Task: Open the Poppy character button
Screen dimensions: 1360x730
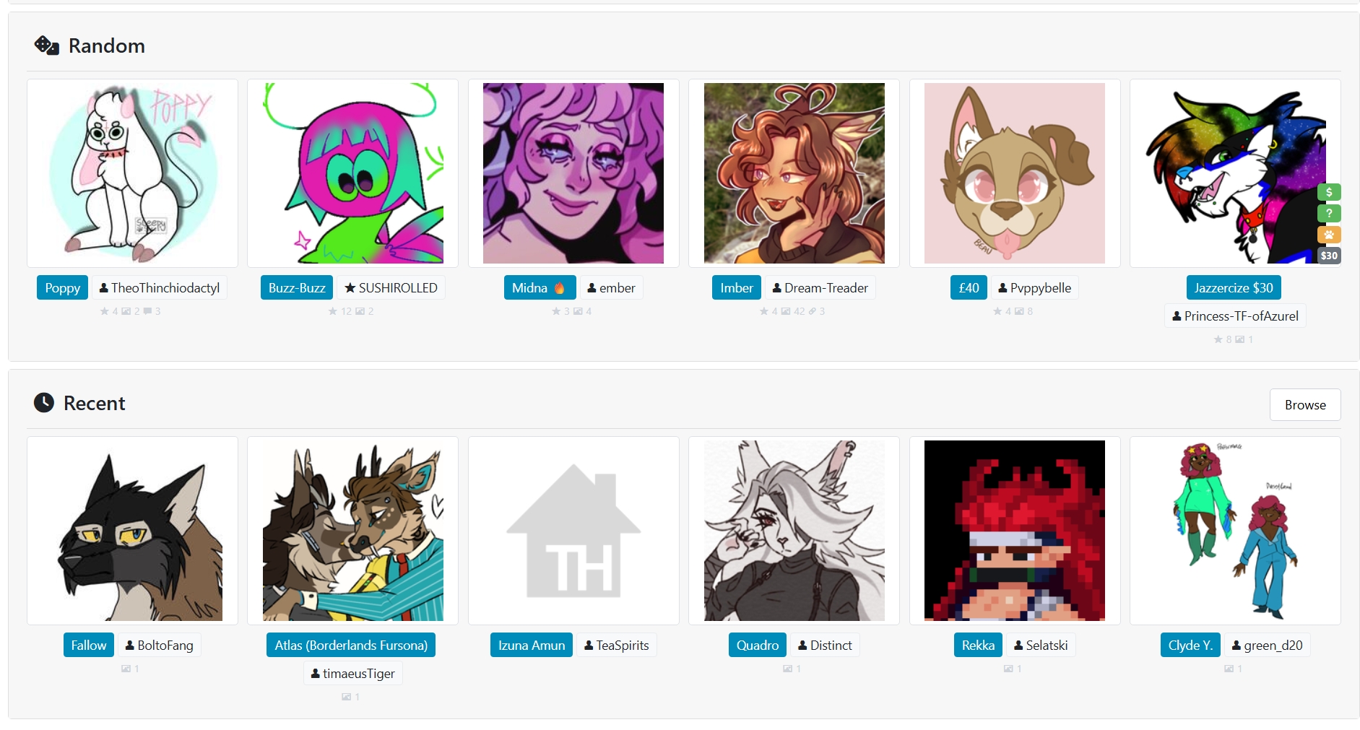Action: [x=63, y=287]
